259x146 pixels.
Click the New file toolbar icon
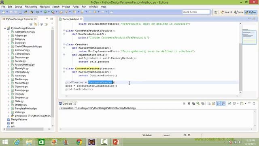(3, 12)
